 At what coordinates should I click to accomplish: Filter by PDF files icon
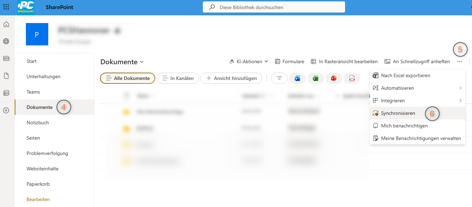click(x=352, y=79)
